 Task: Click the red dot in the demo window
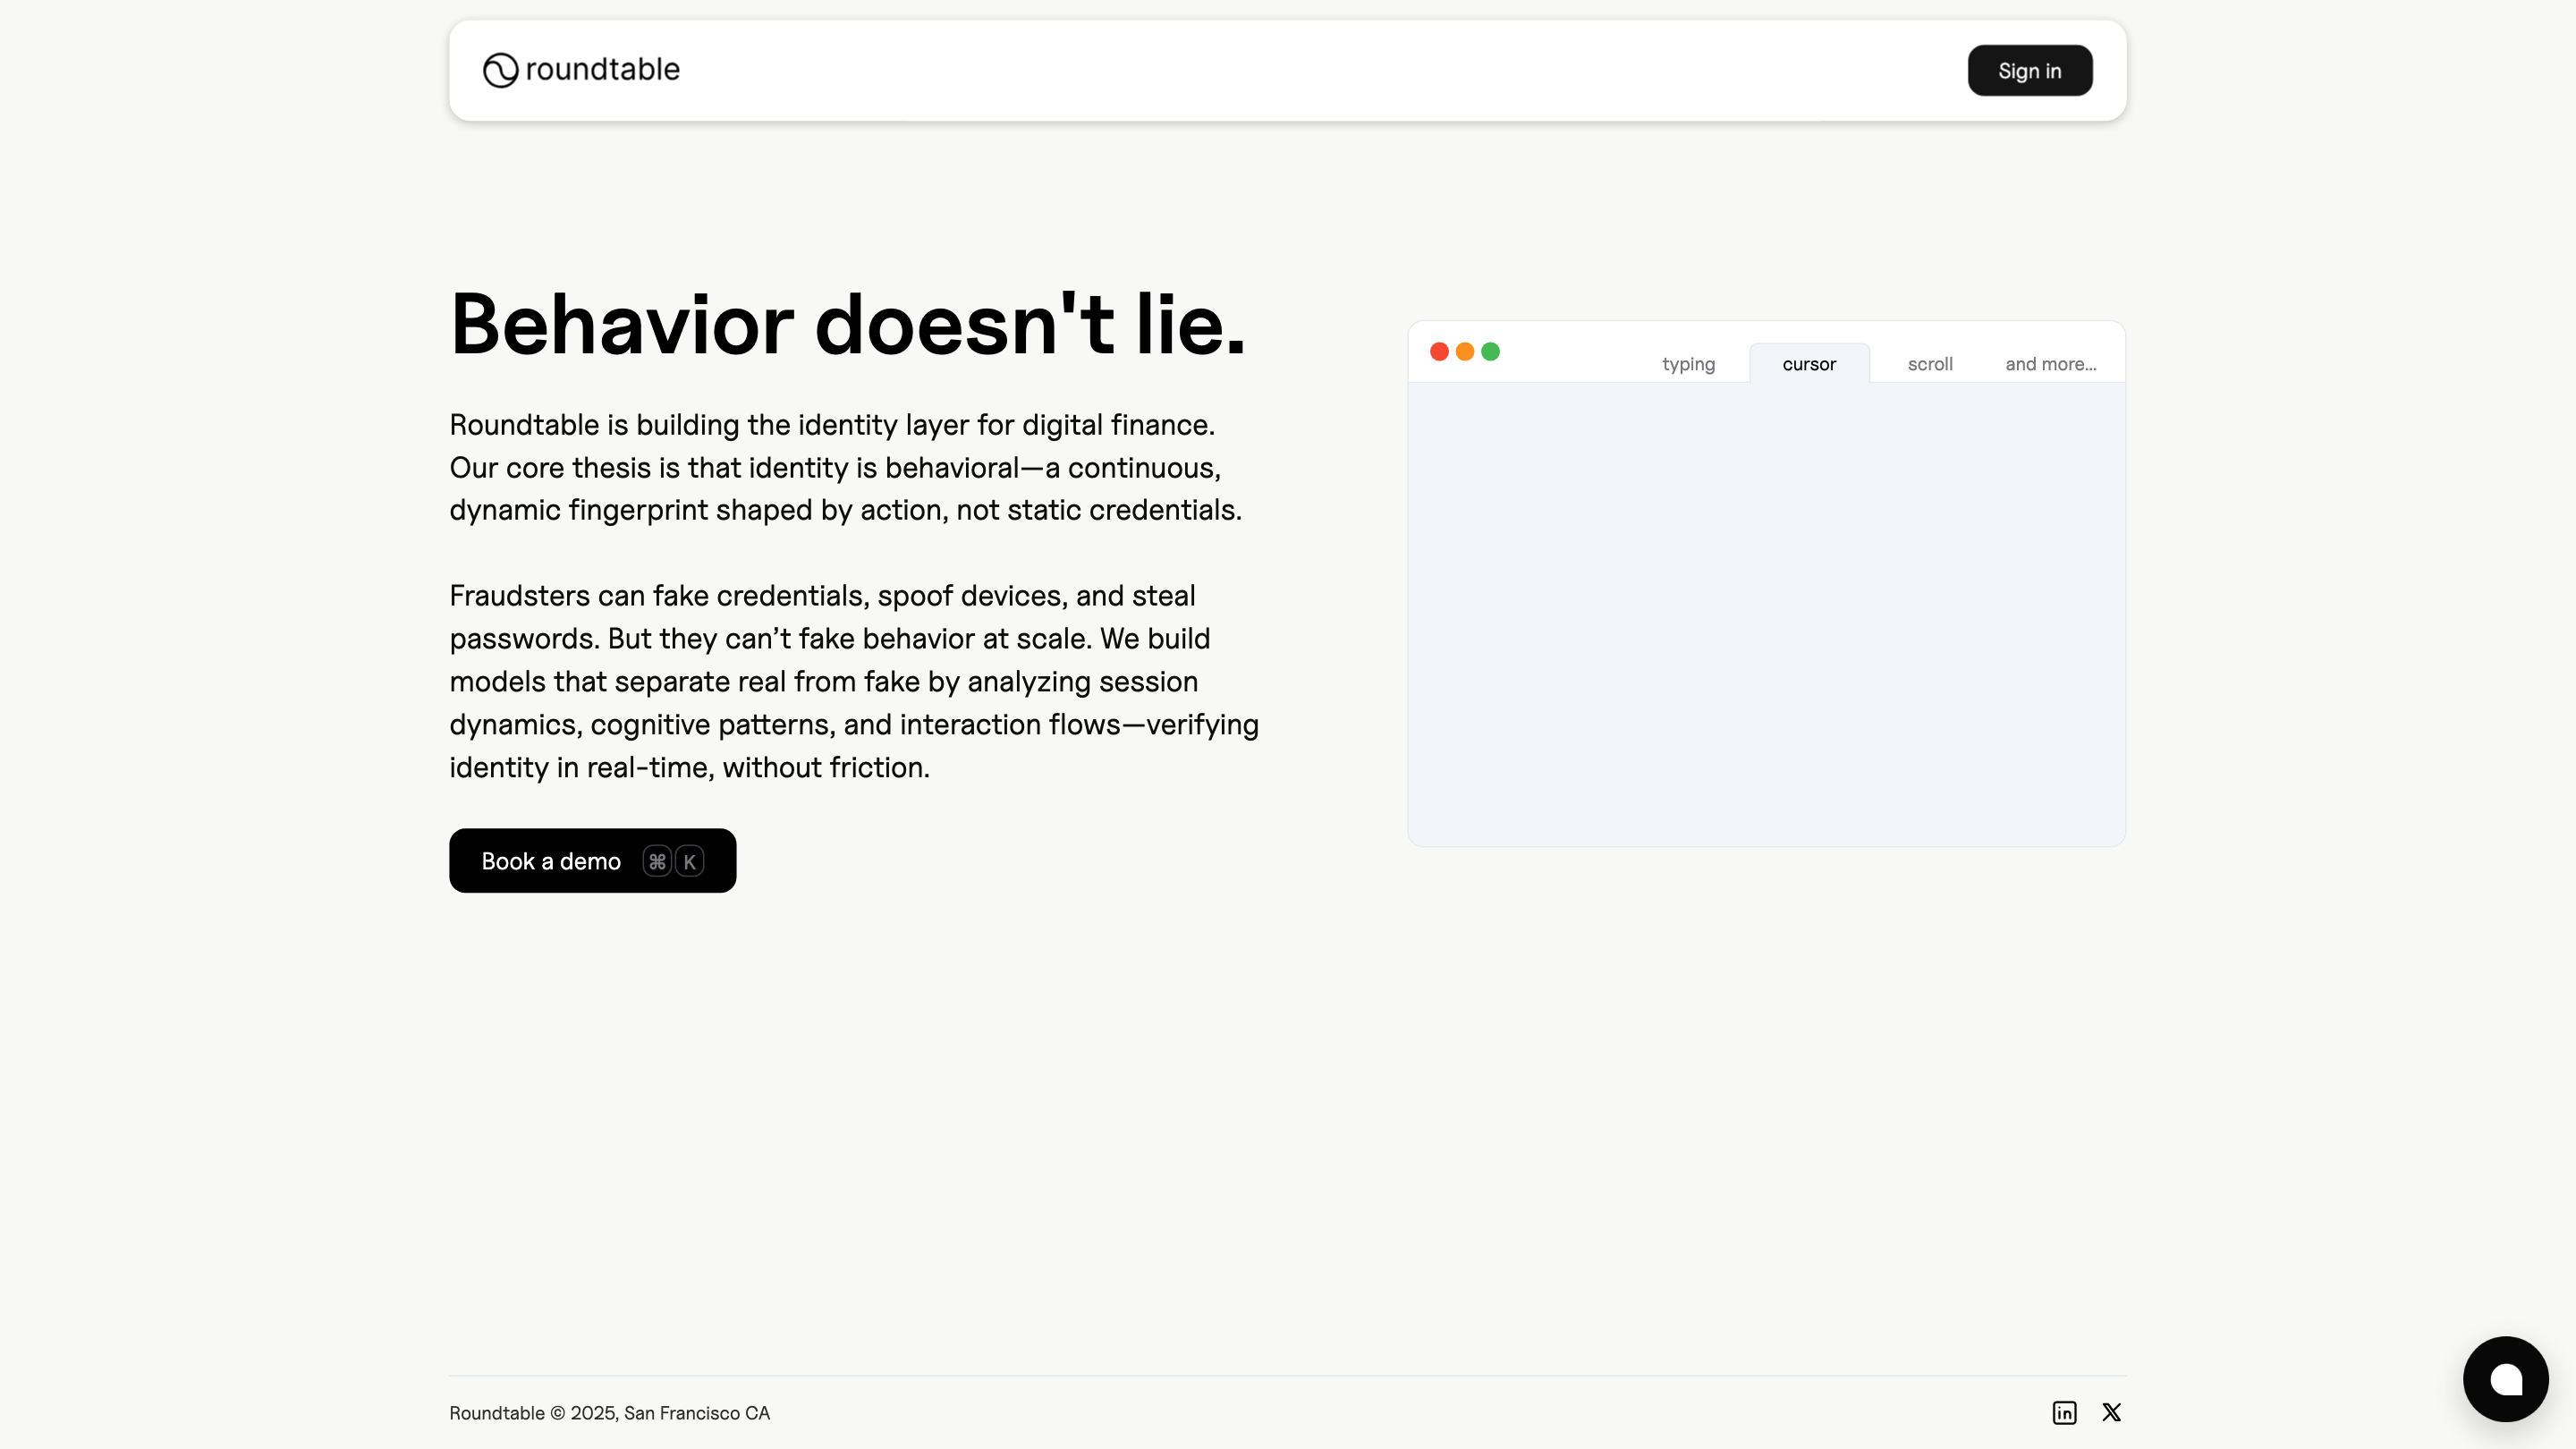[x=1439, y=351]
